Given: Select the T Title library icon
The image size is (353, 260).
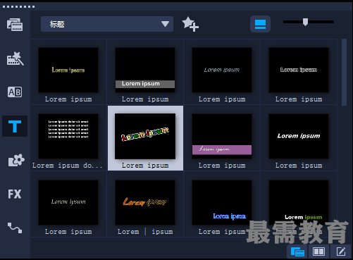Looking at the screenshot, I should [x=15, y=126].
